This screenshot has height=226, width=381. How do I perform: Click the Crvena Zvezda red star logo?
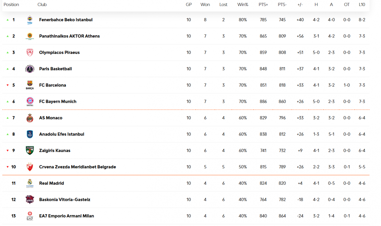tap(30, 167)
